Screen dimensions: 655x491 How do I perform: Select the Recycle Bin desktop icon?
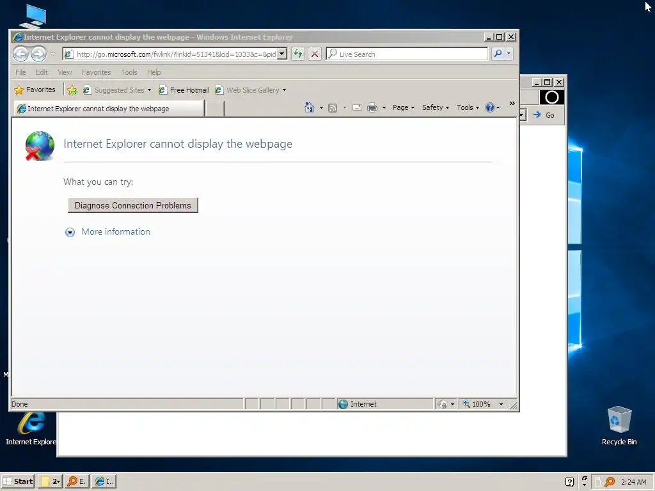(x=619, y=426)
